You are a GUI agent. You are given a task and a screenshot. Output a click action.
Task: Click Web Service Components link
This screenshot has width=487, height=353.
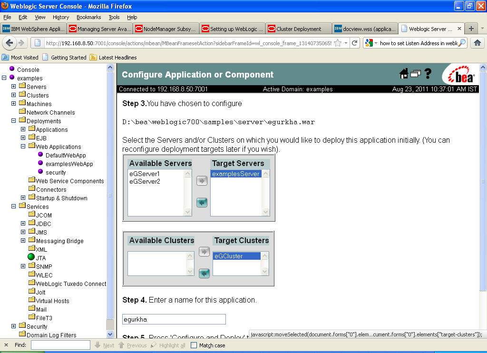coord(70,181)
